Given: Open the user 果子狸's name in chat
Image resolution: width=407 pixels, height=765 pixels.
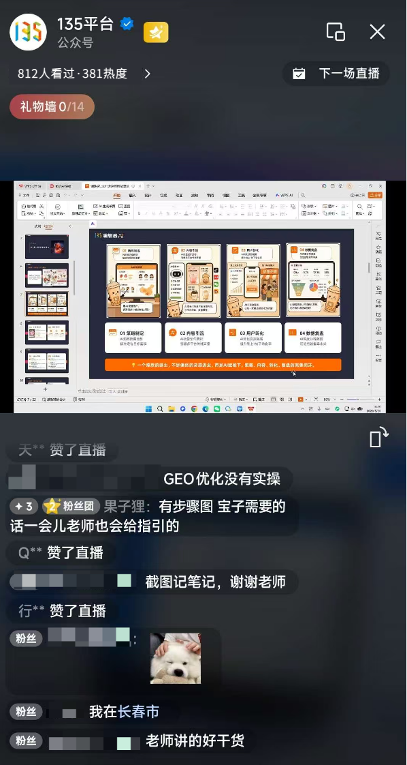Looking at the screenshot, I should (124, 507).
